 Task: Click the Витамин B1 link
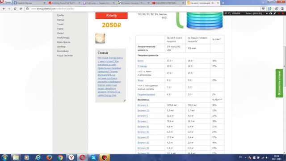click(x=143, y=127)
